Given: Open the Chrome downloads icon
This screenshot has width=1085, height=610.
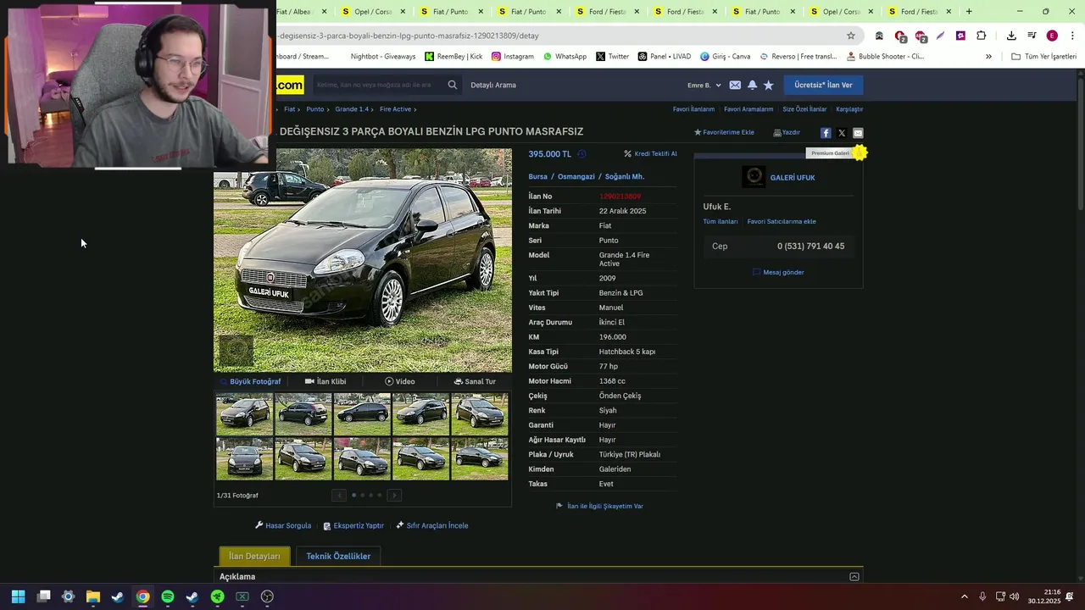Looking at the screenshot, I should pyautogui.click(x=1011, y=36).
